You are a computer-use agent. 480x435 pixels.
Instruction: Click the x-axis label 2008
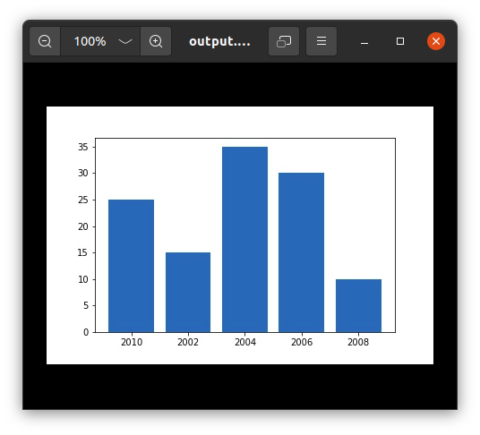coord(358,342)
